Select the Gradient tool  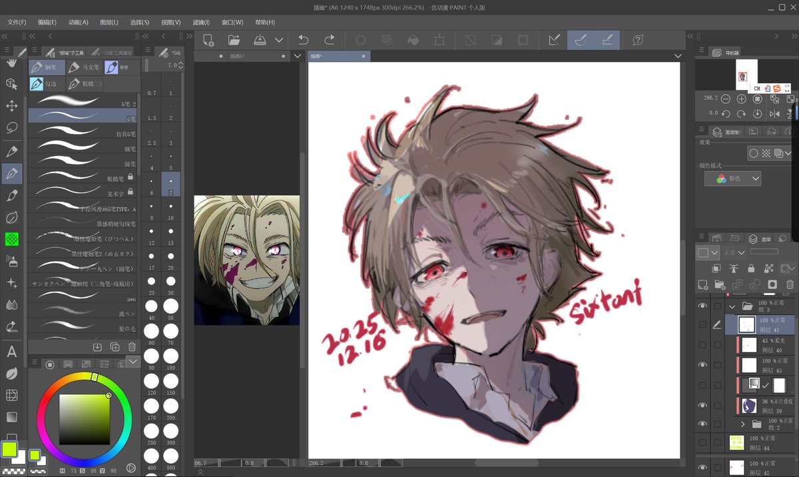(11, 417)
